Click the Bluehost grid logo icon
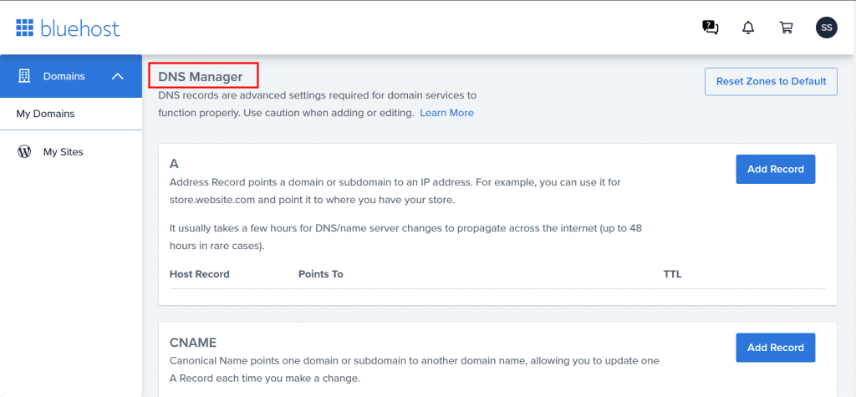The image size is (856, 397). (24, 28)
